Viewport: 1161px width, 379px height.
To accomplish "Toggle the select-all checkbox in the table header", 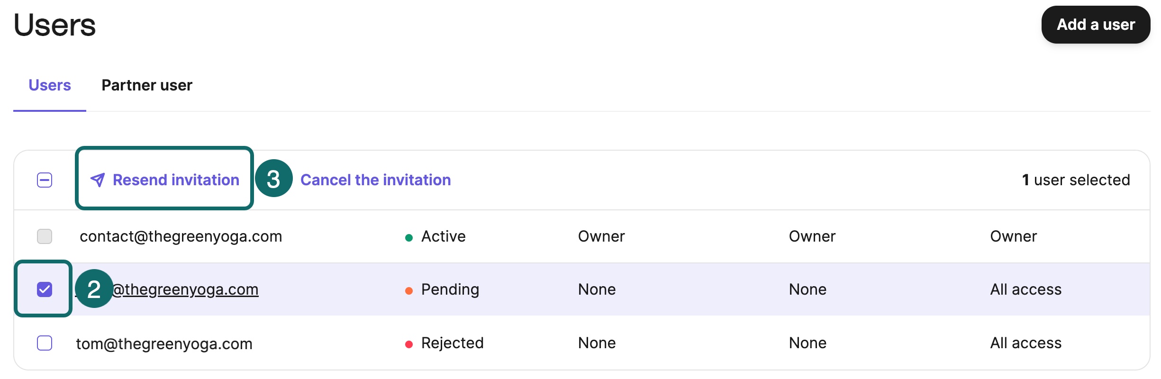I will 45,180.
